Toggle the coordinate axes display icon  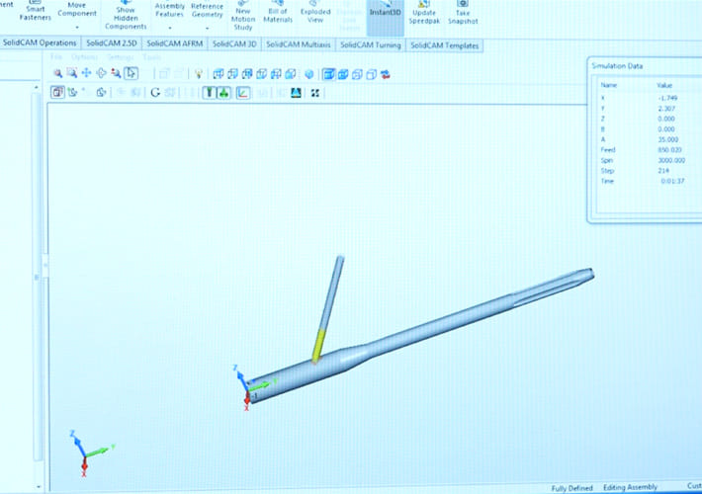243,93
